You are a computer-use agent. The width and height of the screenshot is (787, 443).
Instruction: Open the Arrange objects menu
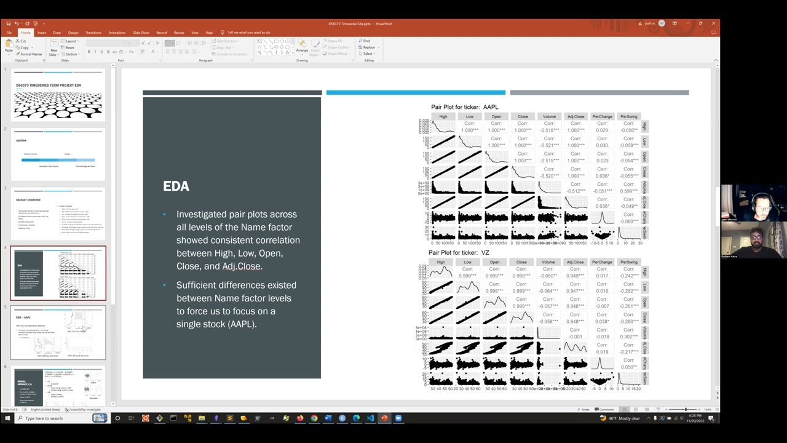point(302,47)
